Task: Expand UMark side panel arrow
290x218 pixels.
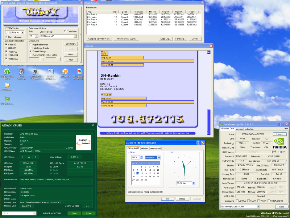Action: click(x=80, y=35)
